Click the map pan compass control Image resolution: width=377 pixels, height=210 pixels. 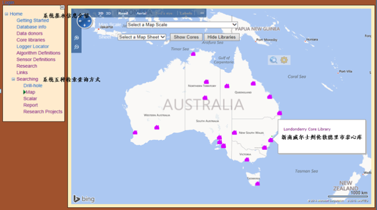click(85, 21)
